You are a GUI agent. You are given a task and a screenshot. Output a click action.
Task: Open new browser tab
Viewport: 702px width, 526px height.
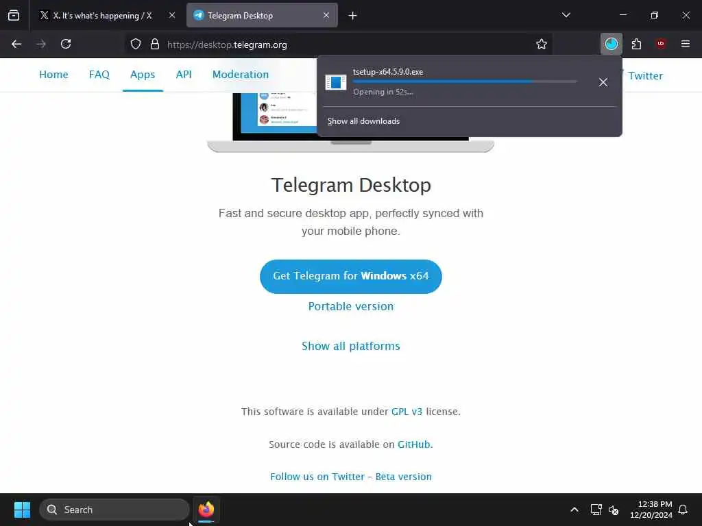[353, 16]
